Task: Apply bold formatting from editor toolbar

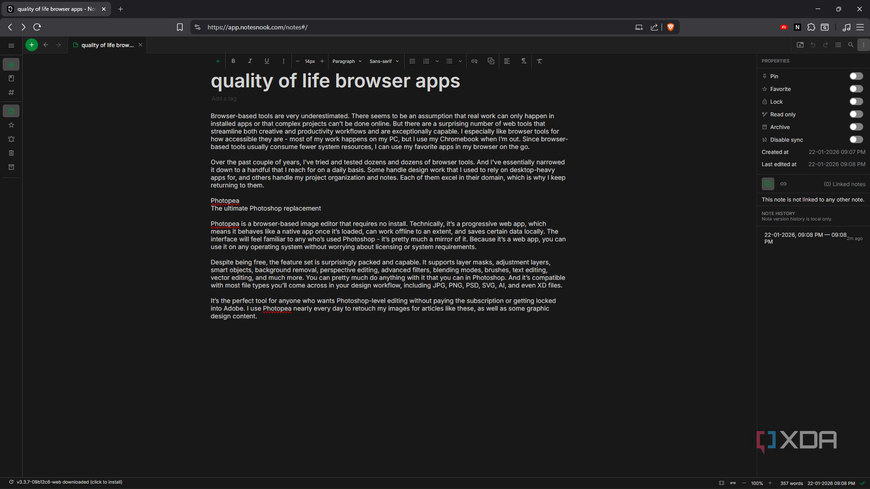Action: (233, 61)
